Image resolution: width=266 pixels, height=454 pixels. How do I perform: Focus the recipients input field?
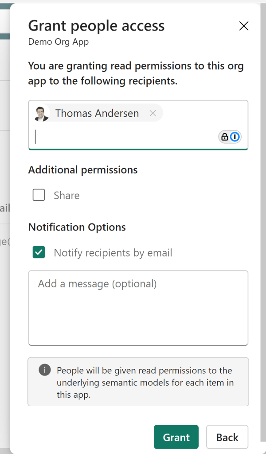pos(124,137)
